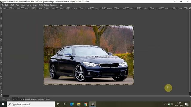Launch Google Chrome from taskbar

(86, 104)
